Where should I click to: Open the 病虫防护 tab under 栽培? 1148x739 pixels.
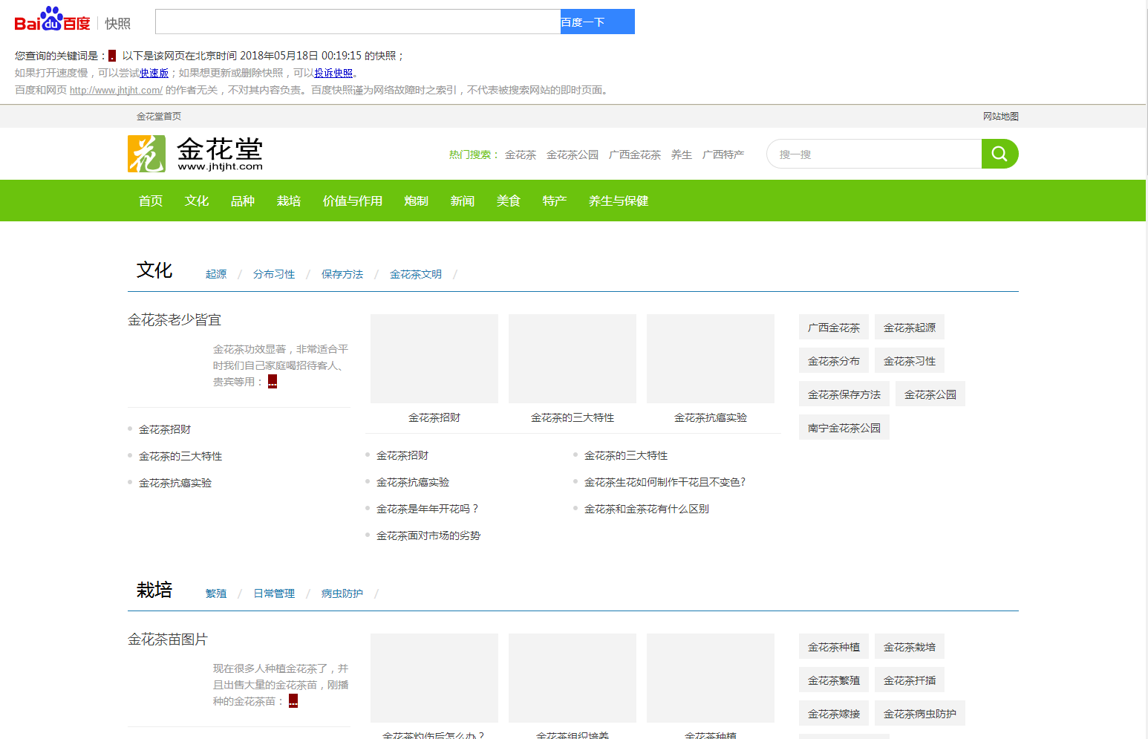click(x=341, y=593)
